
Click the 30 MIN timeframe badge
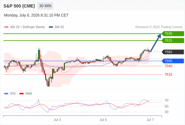[x=45, y=6]
